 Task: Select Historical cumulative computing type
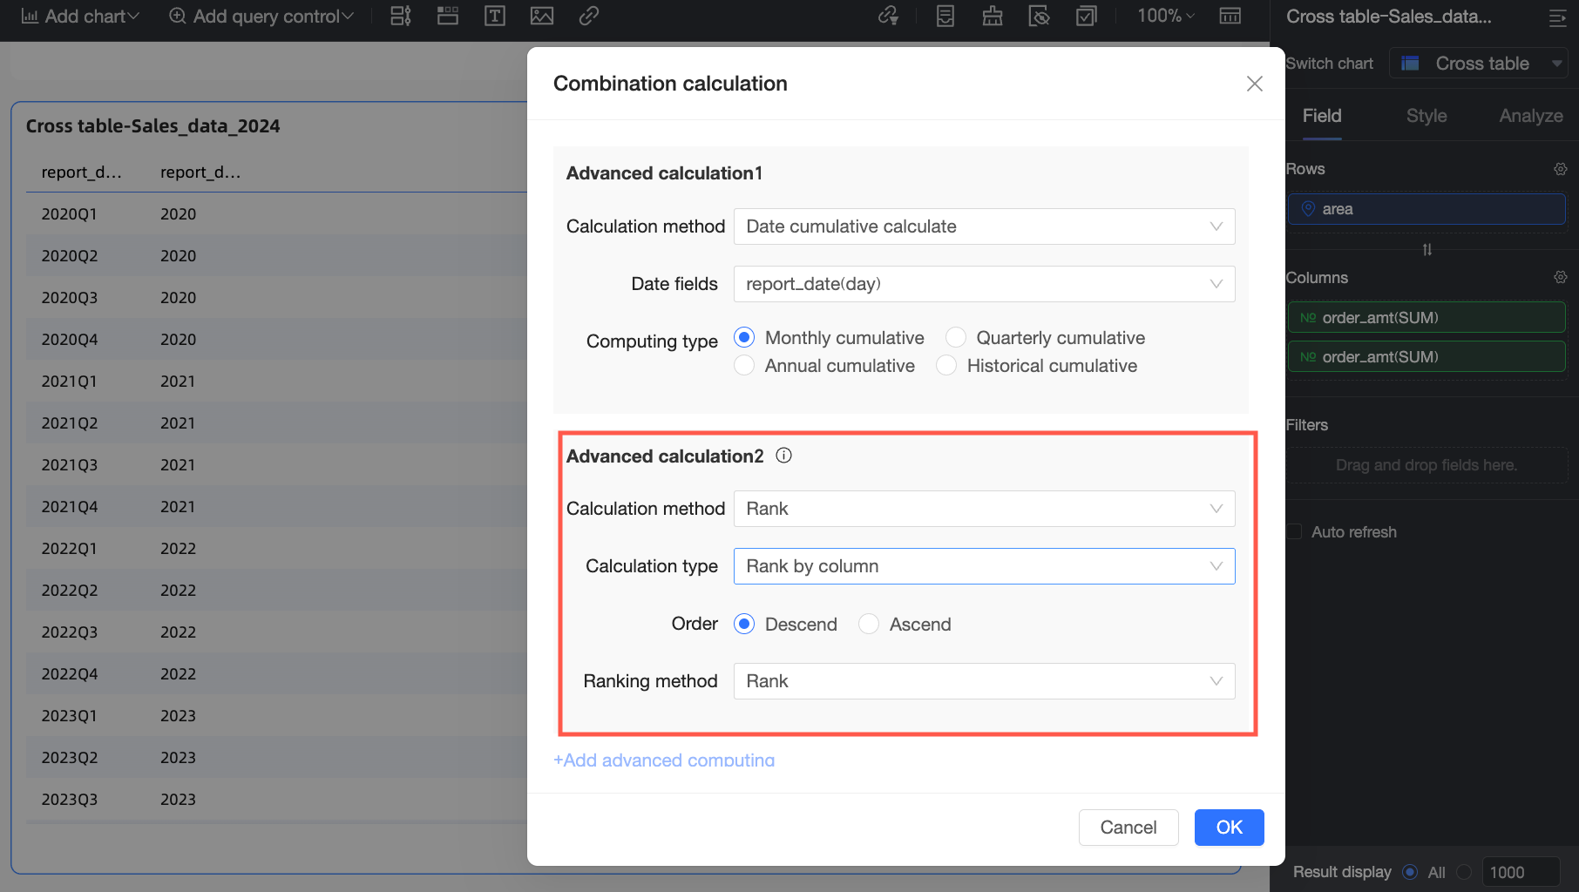[x=946, y=365]
